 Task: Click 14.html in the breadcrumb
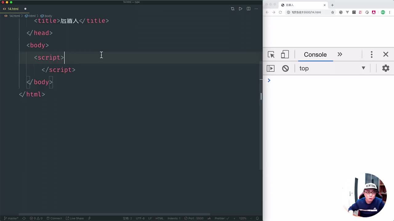14,16
